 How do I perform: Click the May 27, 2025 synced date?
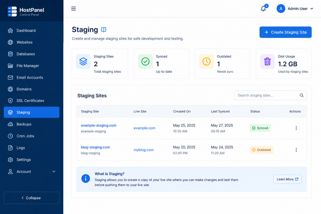(x=222, y=125)
